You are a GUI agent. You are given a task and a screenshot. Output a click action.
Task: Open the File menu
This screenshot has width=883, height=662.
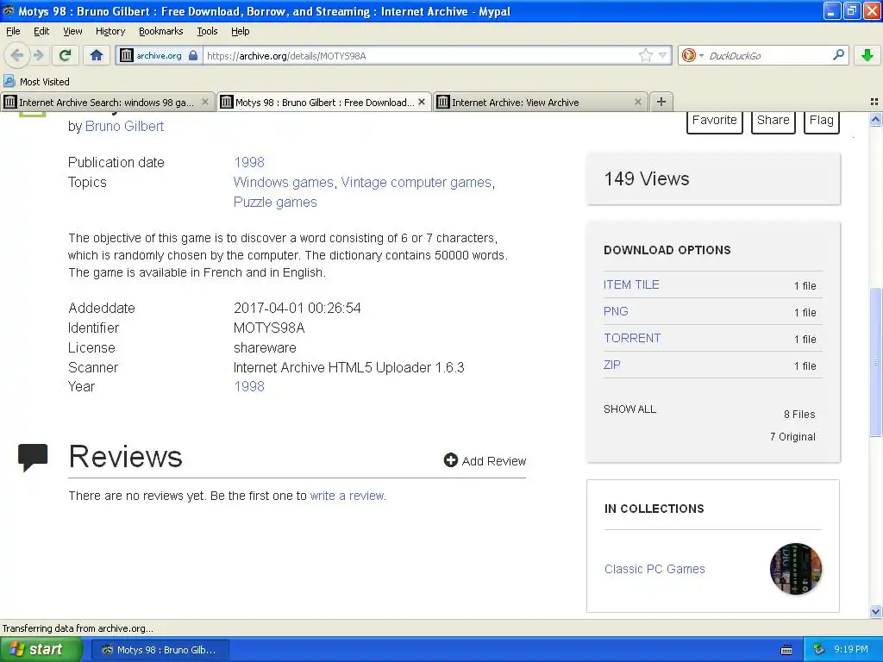click(x=13, y=31)
